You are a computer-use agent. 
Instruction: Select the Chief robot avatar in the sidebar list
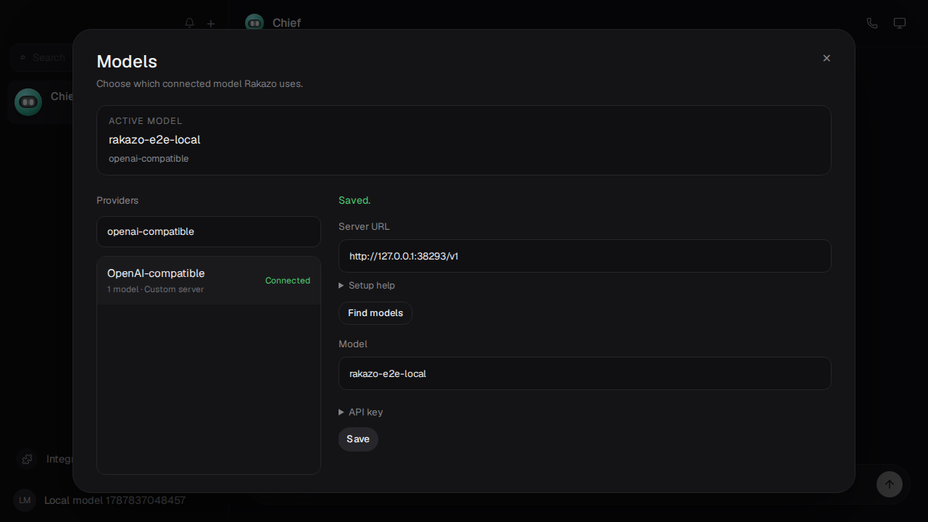[28, 102]
